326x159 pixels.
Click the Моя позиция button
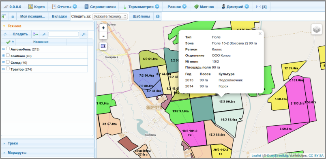(x=32, y=17)
